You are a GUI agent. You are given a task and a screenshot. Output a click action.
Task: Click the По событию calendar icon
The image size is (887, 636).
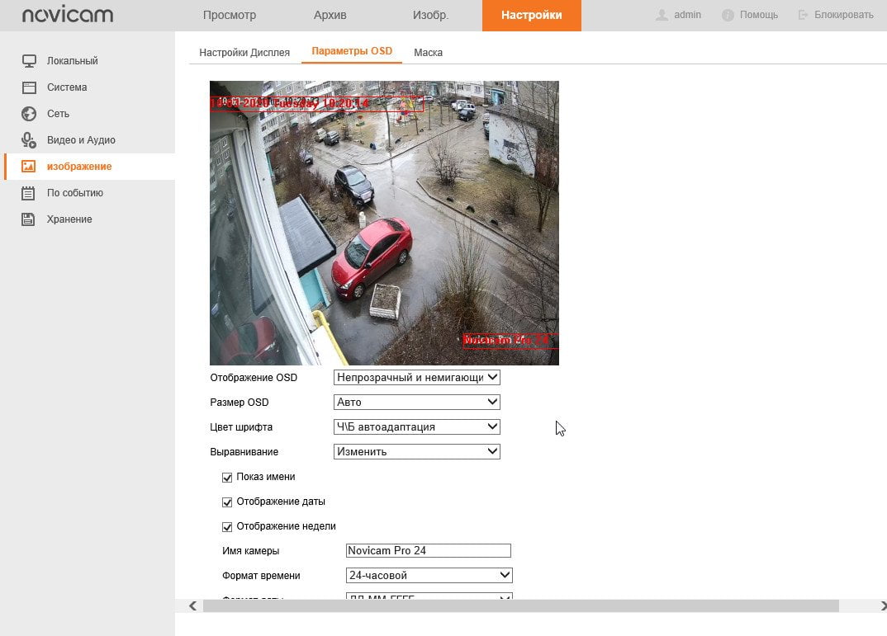click(x=29, y=193)
